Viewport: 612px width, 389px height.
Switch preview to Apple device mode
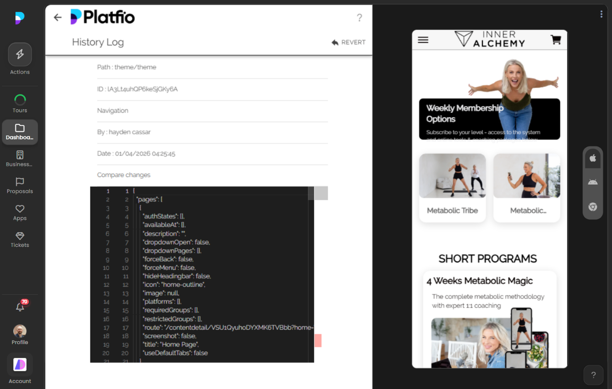(x=593, y=158)
